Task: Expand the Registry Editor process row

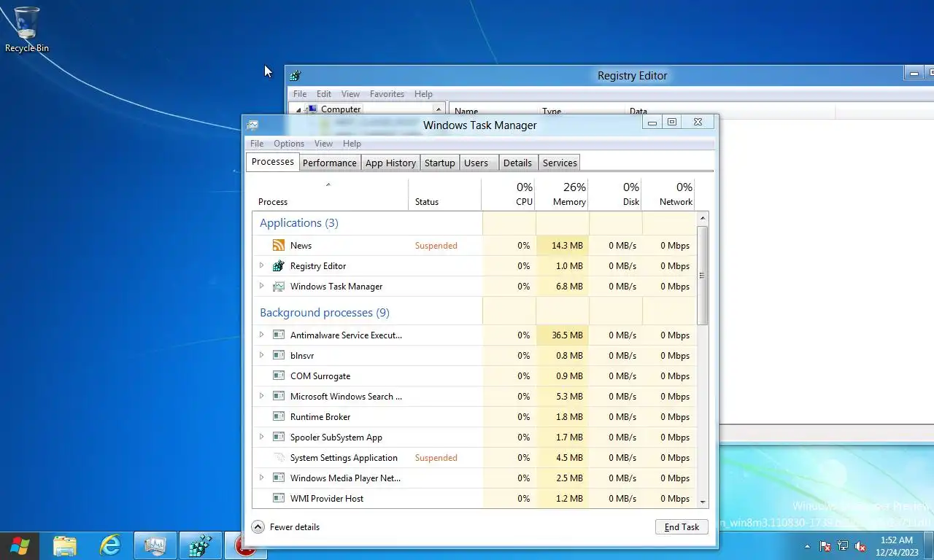Action: click(261, 266)
